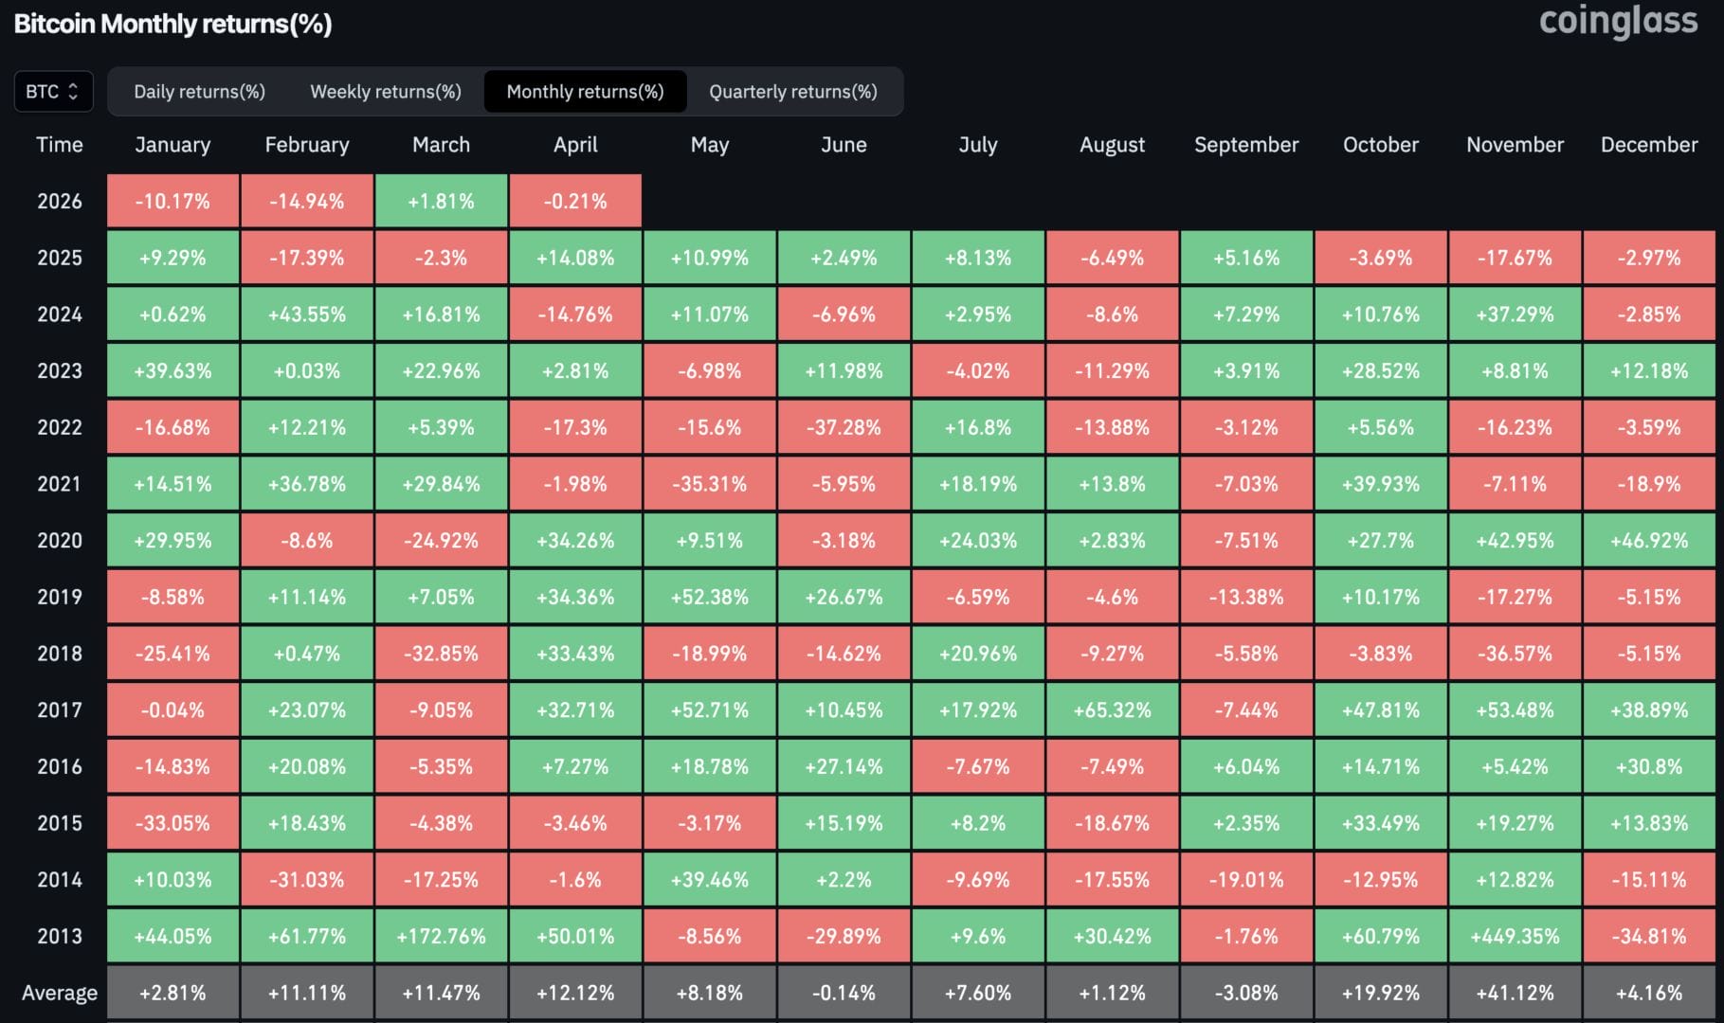The height and width of the screenshot is (1023, 1724).
Task: Switch to Weekly returns(%) tab
Action: point(386,92)
